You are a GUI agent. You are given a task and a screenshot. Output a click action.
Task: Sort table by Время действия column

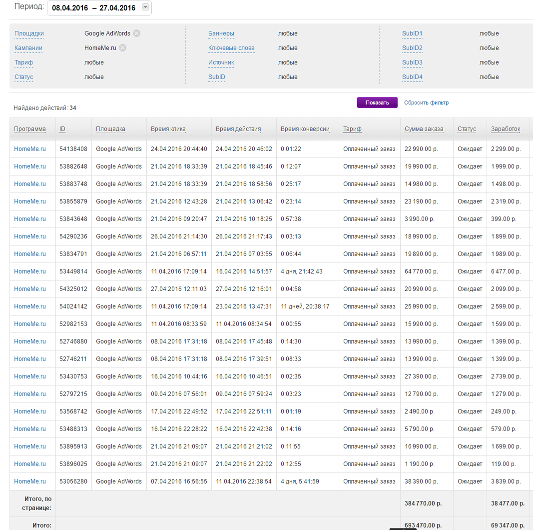coord(238,129)
